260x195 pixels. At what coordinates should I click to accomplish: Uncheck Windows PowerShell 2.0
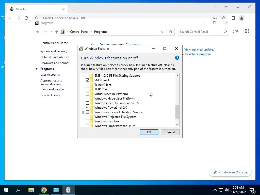tap(87, 108)
